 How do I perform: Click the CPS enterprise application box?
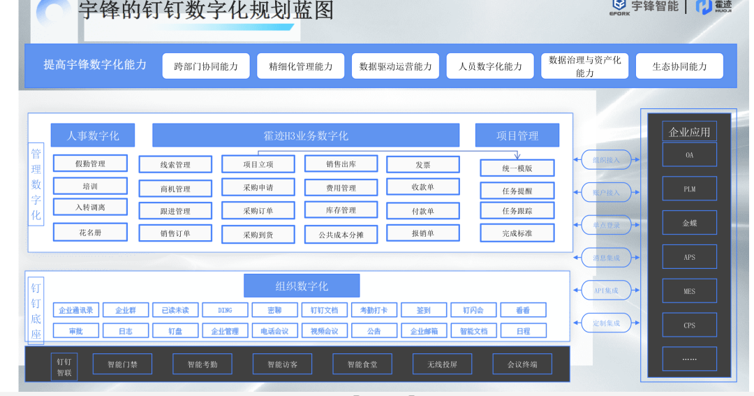point(690,325)
